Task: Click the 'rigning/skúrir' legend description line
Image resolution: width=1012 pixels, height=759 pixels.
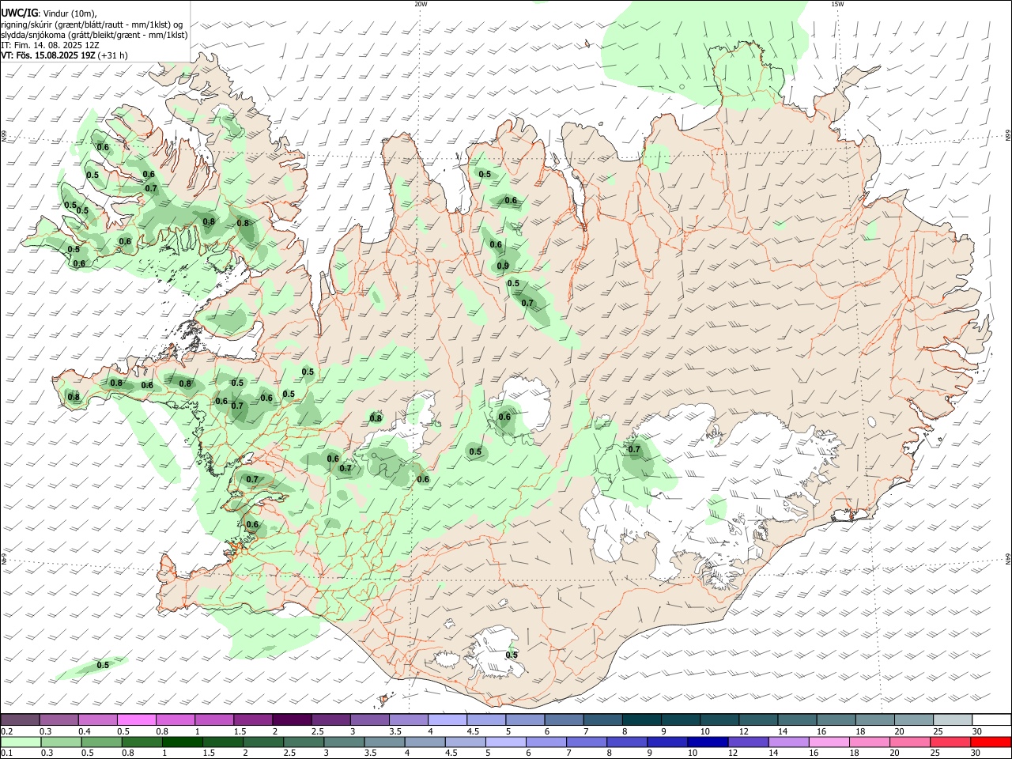Action: 92,24
